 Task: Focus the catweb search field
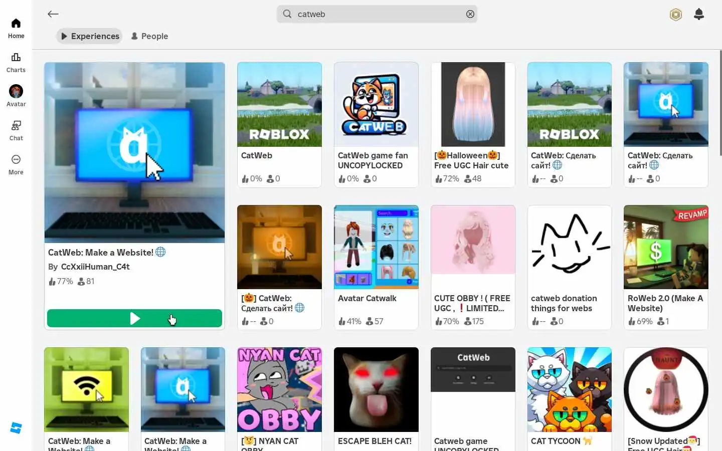pos(377,14)
